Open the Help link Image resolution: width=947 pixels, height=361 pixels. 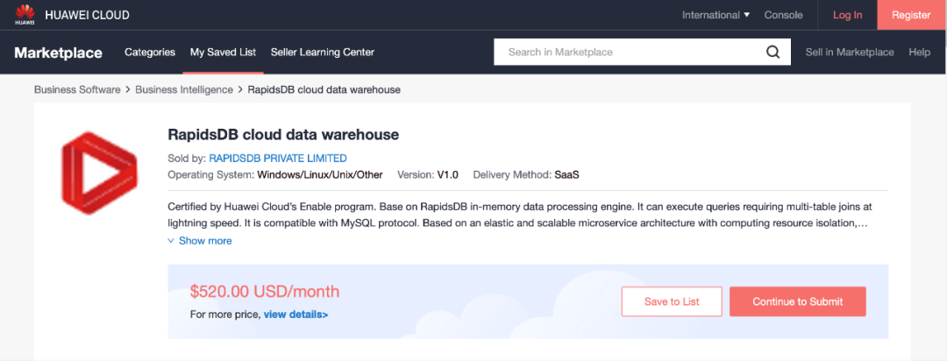(x=919, y=52)
